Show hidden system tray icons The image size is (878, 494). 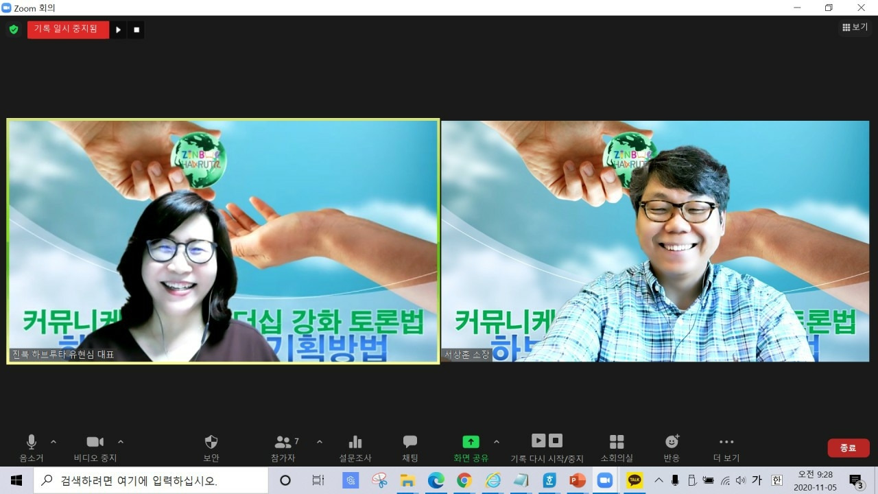[659, 480]
